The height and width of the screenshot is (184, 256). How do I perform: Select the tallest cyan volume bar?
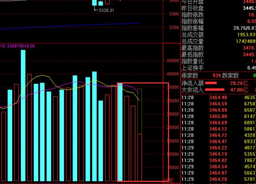click(23, 115)
